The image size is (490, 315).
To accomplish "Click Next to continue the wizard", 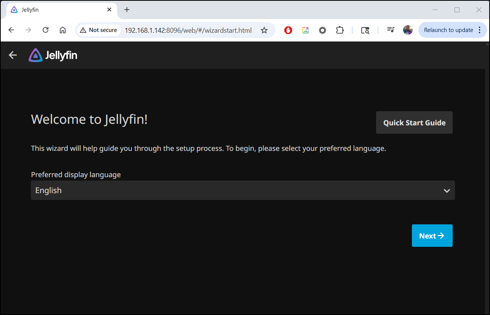I will (x=432, y=236).
